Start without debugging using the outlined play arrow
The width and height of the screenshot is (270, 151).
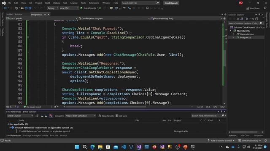point(100,8)
